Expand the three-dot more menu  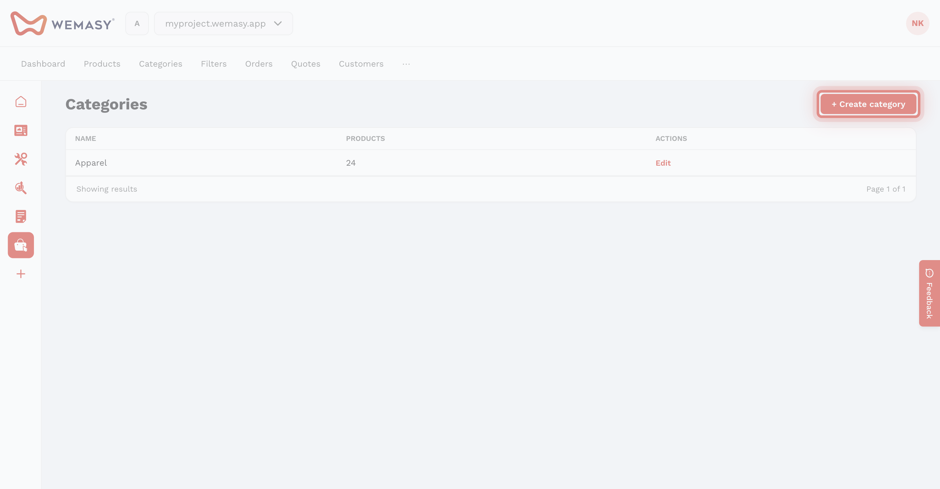[x=406, y=64]
